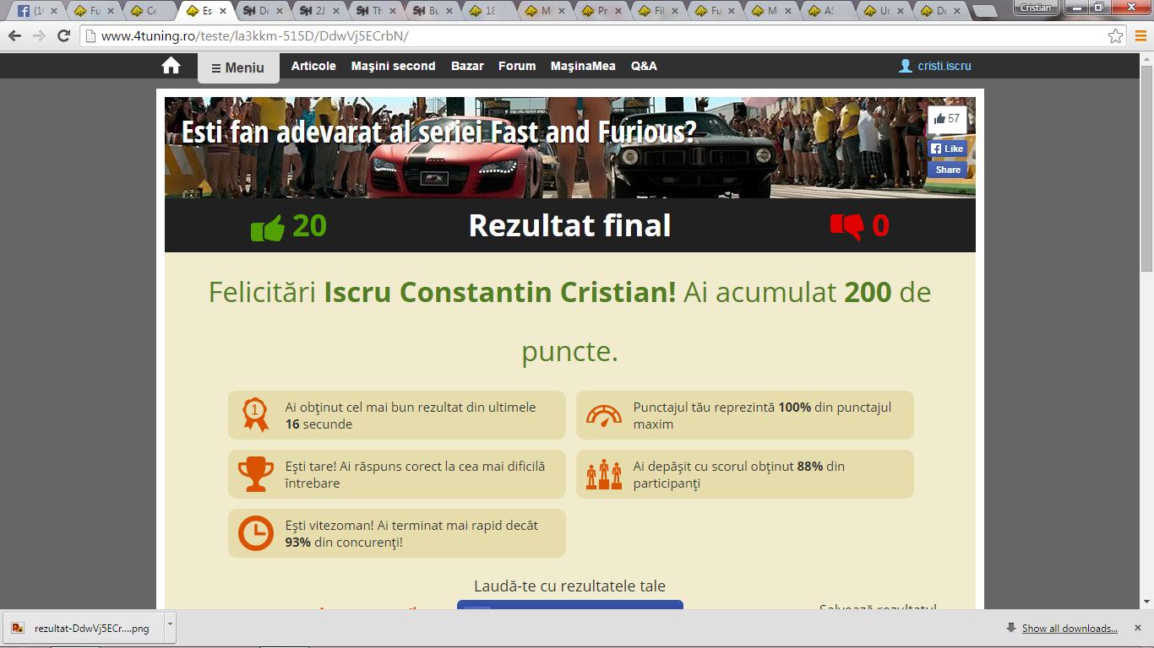Bookmark this page with the star icon

(x=1115, y=36)
